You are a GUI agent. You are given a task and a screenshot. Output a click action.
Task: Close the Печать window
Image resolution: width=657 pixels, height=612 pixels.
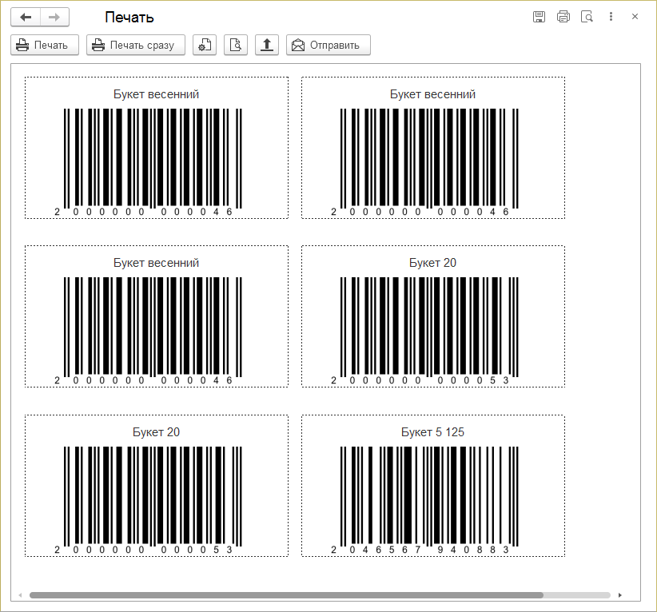[x=635, y=17]
